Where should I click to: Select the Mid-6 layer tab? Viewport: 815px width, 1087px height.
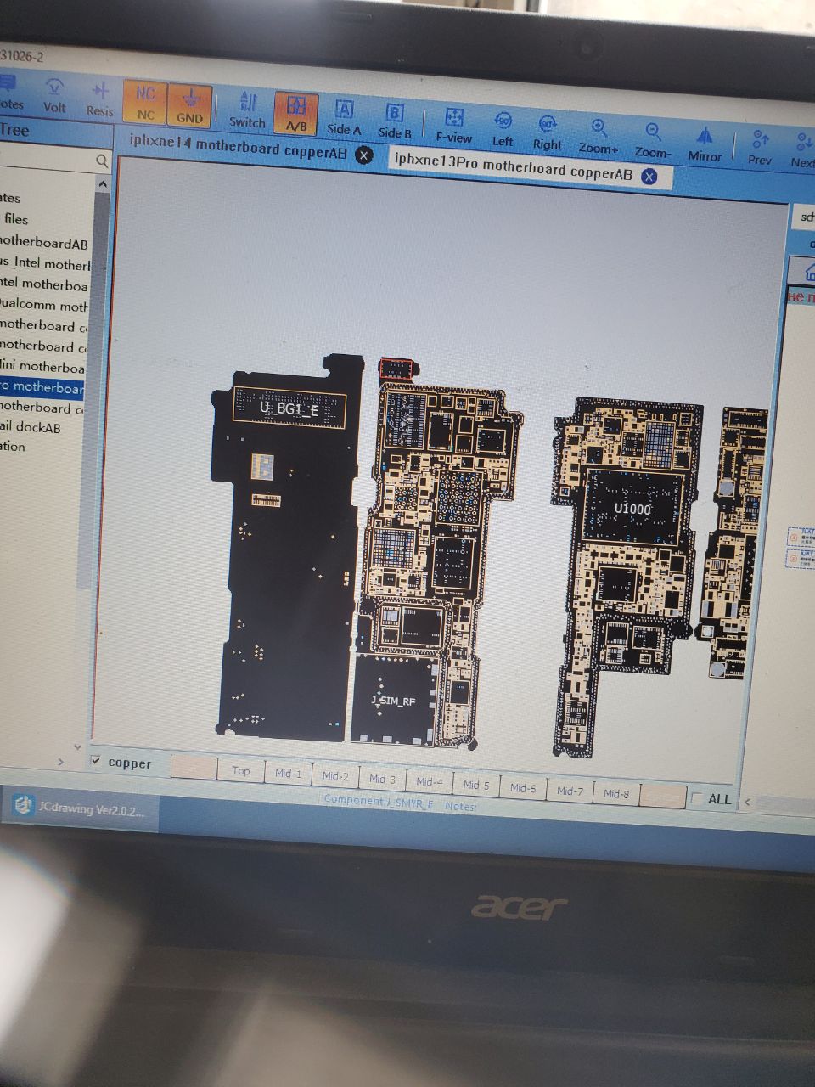pyautogui.click(x=523, y=788)
